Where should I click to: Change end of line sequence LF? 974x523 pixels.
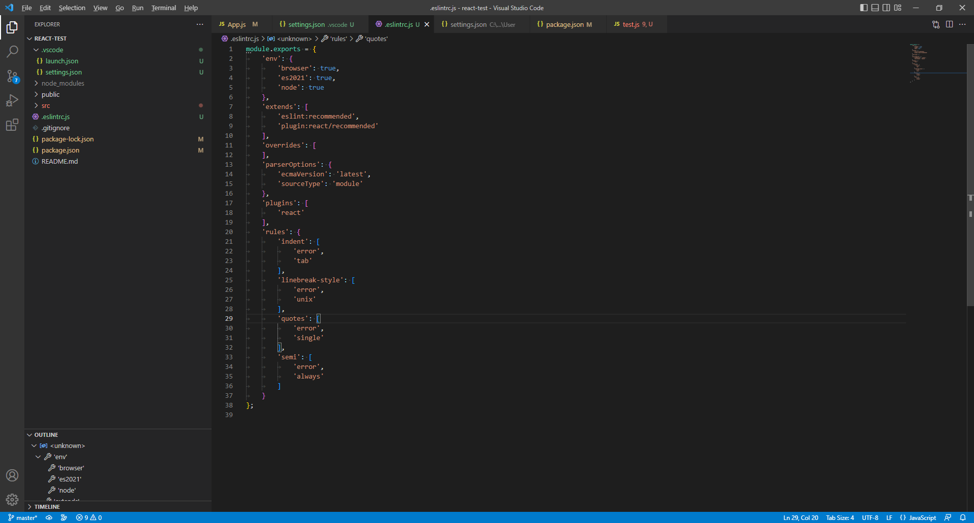tap(889, 517)
